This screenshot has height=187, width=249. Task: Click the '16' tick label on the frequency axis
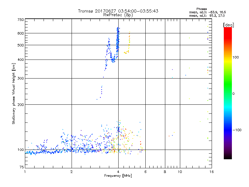coord(211,172)
